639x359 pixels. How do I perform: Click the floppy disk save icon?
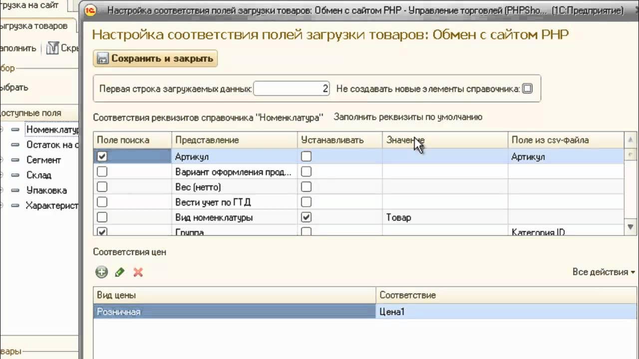103,58
